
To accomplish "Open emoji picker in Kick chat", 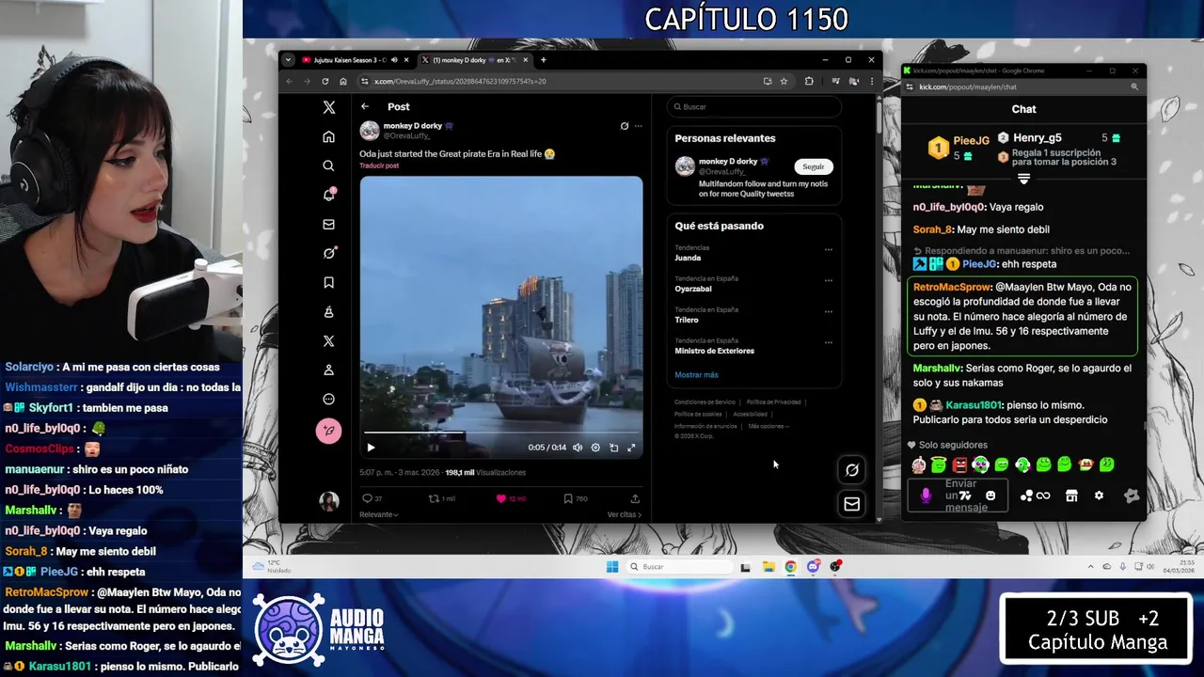I will (990, 496).
